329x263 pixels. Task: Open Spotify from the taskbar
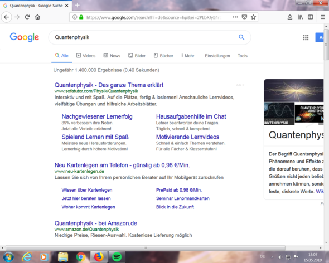click(x=117, y=257)
